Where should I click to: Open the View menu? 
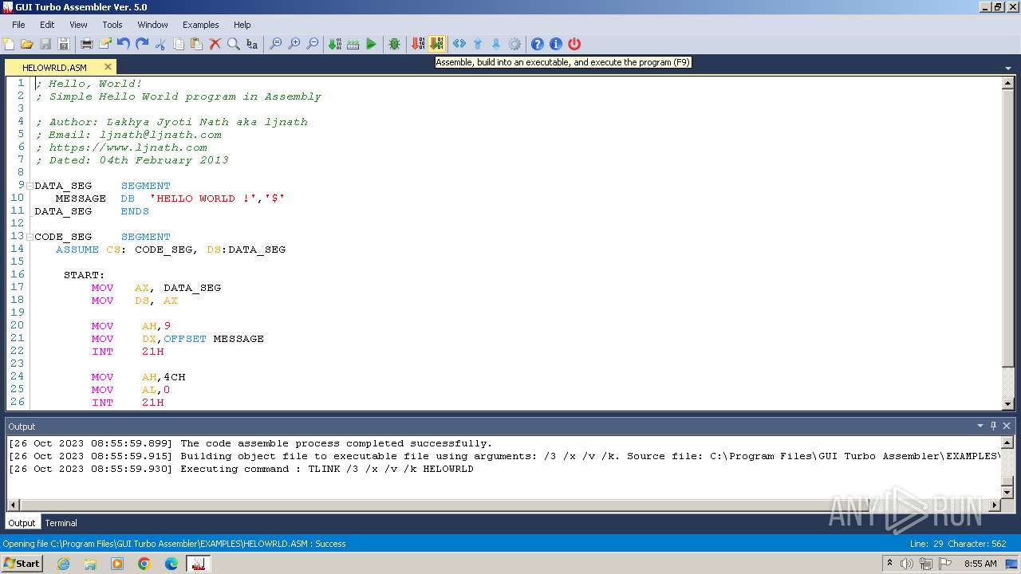pyautogui.click(x=78, y=25)
